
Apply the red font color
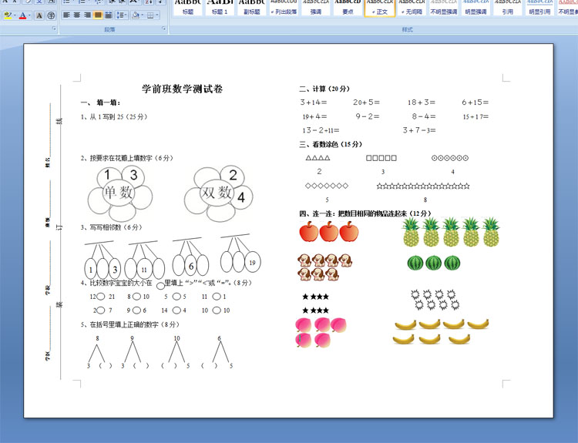pyautogui.click(x=23, y=15)
